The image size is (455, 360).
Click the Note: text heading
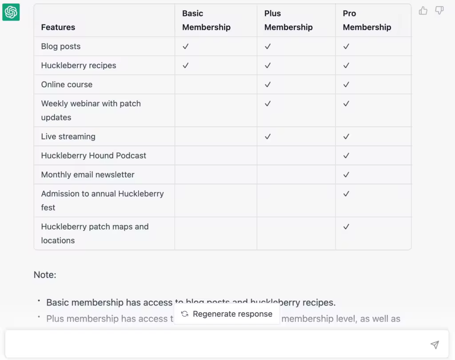pyautogui.click(x=45, y=274)
